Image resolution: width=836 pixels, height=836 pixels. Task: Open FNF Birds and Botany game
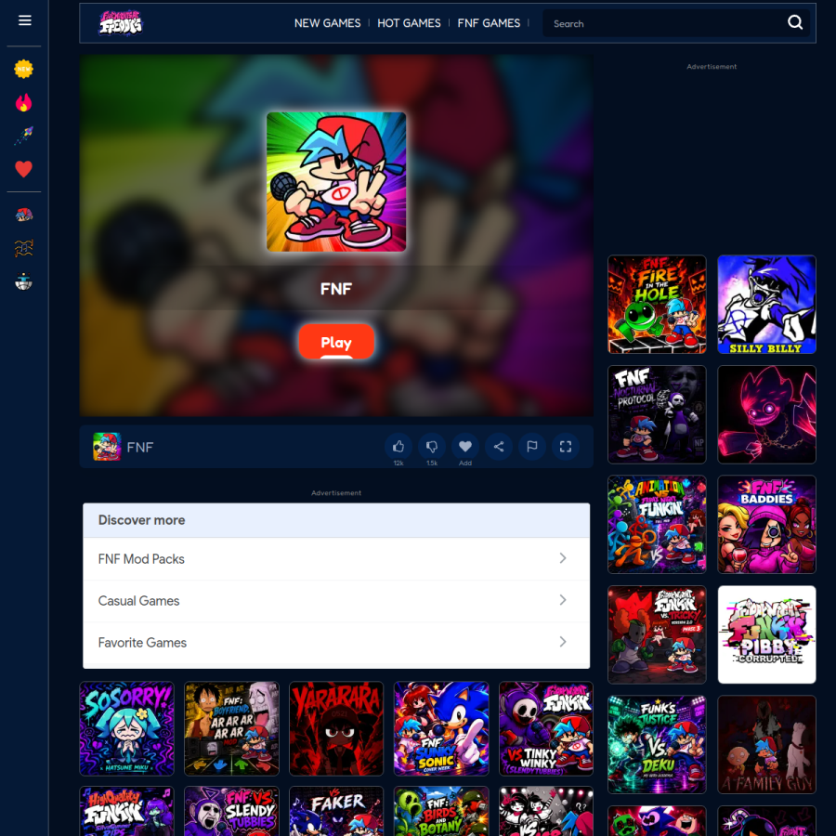(441, 811)
